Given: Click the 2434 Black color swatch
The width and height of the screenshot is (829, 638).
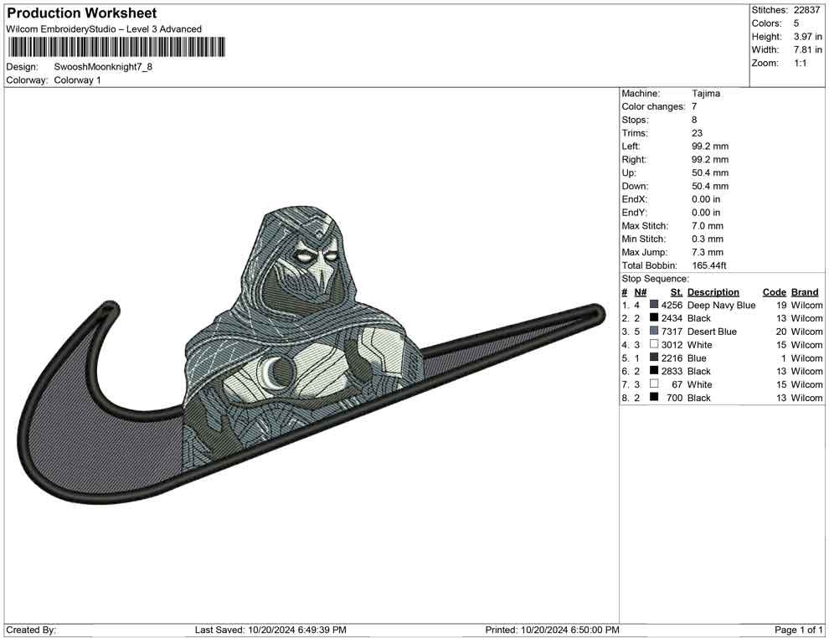Looking at the screenshot, I should pyautogui.click(x=654, y=317).
